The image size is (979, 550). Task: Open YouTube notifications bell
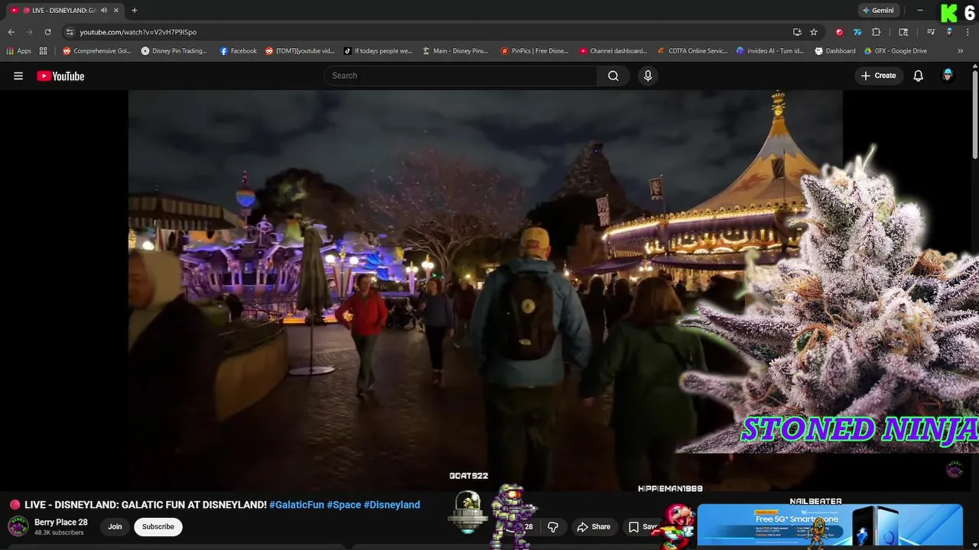919,76
